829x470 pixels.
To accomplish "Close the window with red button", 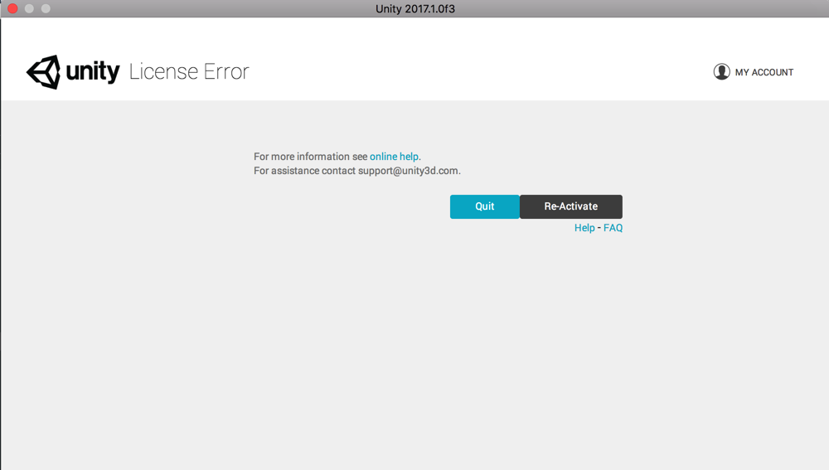I will [x=12, y=8].
